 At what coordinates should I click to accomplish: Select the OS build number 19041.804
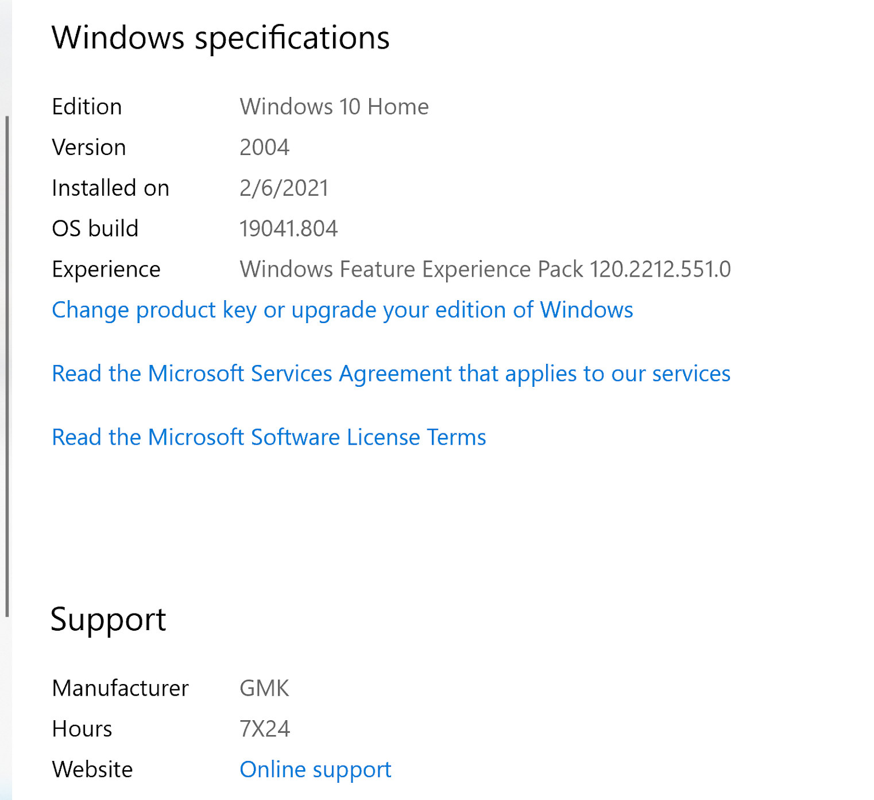click(x=288, y=229)
